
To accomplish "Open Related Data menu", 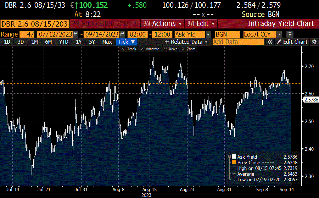I will pos(186,42).
